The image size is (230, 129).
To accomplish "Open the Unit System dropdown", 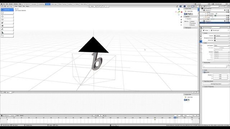I will [221, 46].
